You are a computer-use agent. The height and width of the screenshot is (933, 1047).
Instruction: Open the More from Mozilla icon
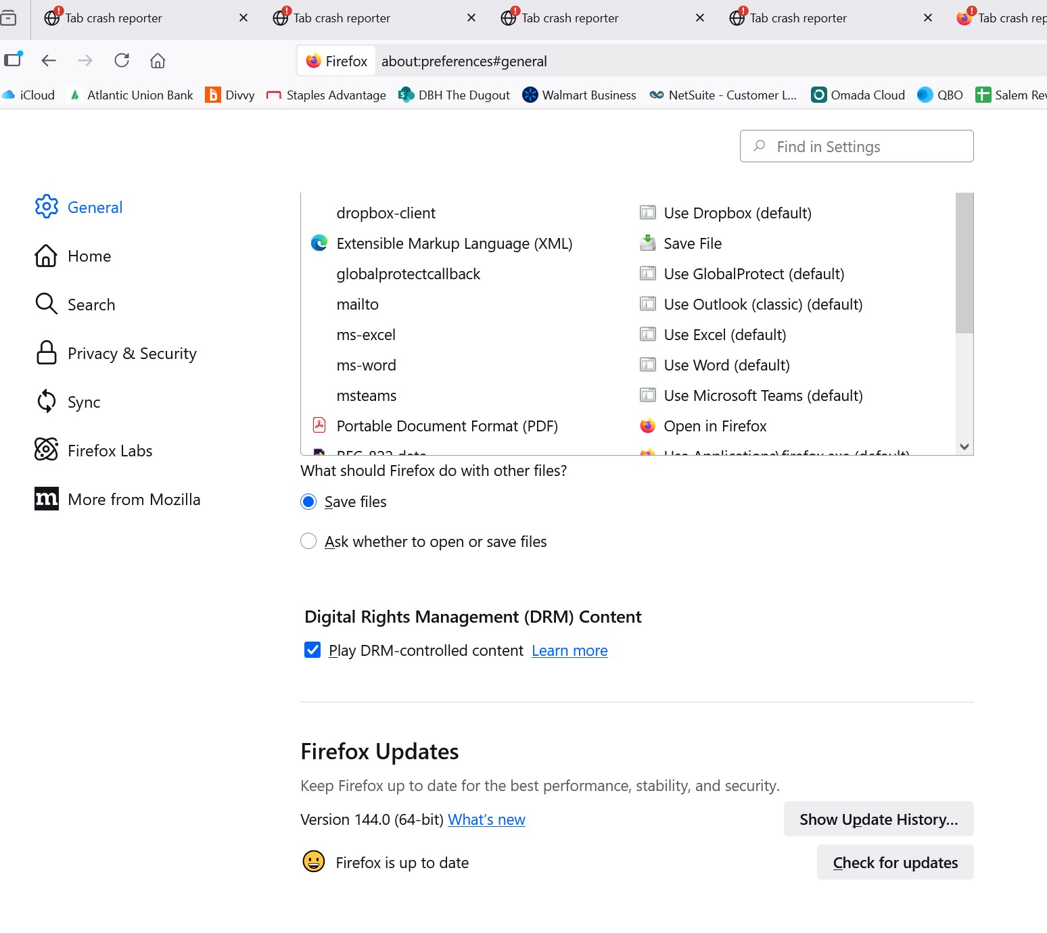point(46,499)
